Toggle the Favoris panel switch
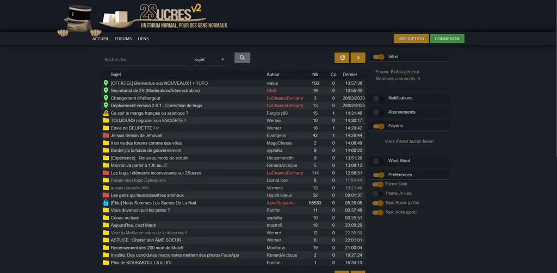 tap(379, 126)
